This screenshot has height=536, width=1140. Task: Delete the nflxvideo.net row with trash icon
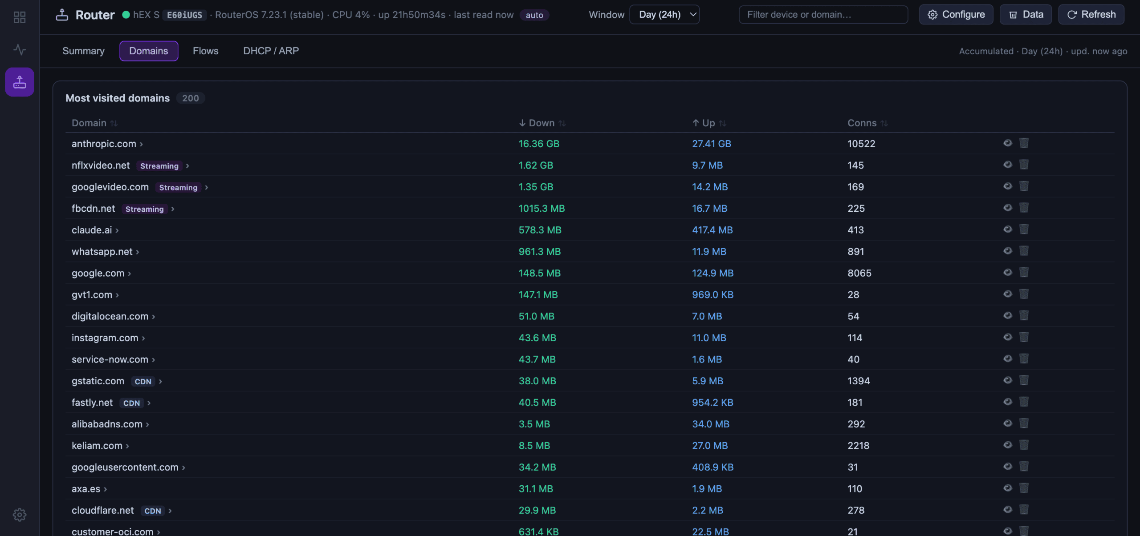coord(1024,165)
